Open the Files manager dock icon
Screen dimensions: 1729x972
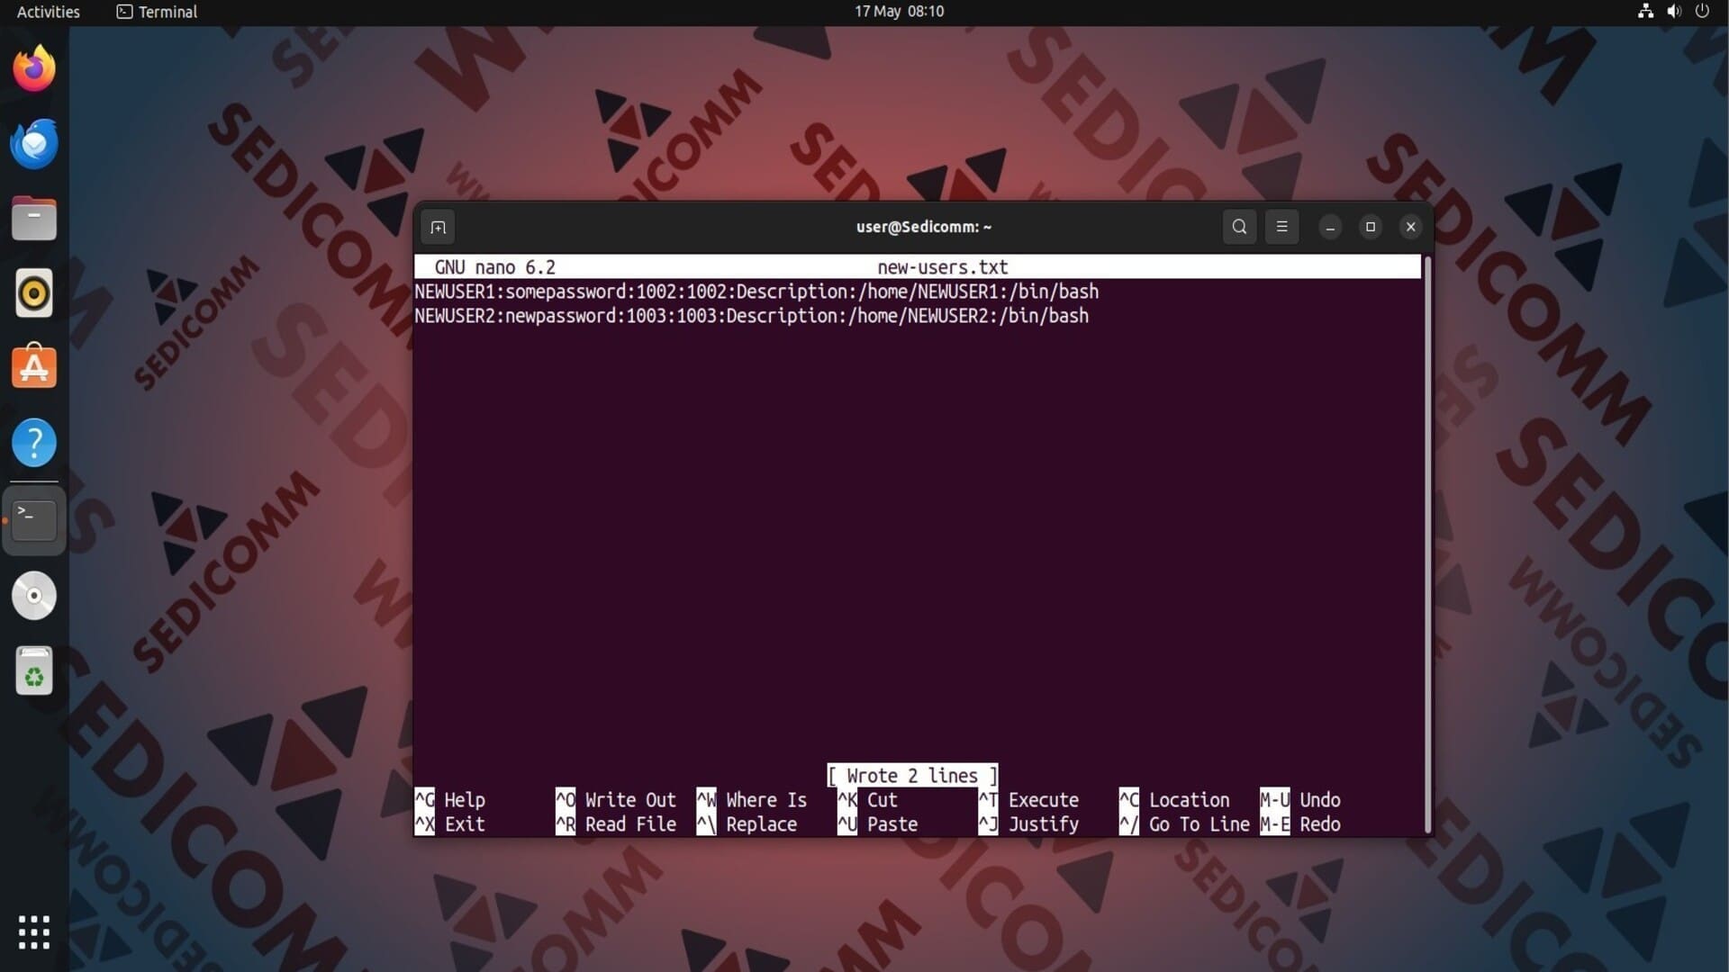pyautogui.click(x=34, y=219)
